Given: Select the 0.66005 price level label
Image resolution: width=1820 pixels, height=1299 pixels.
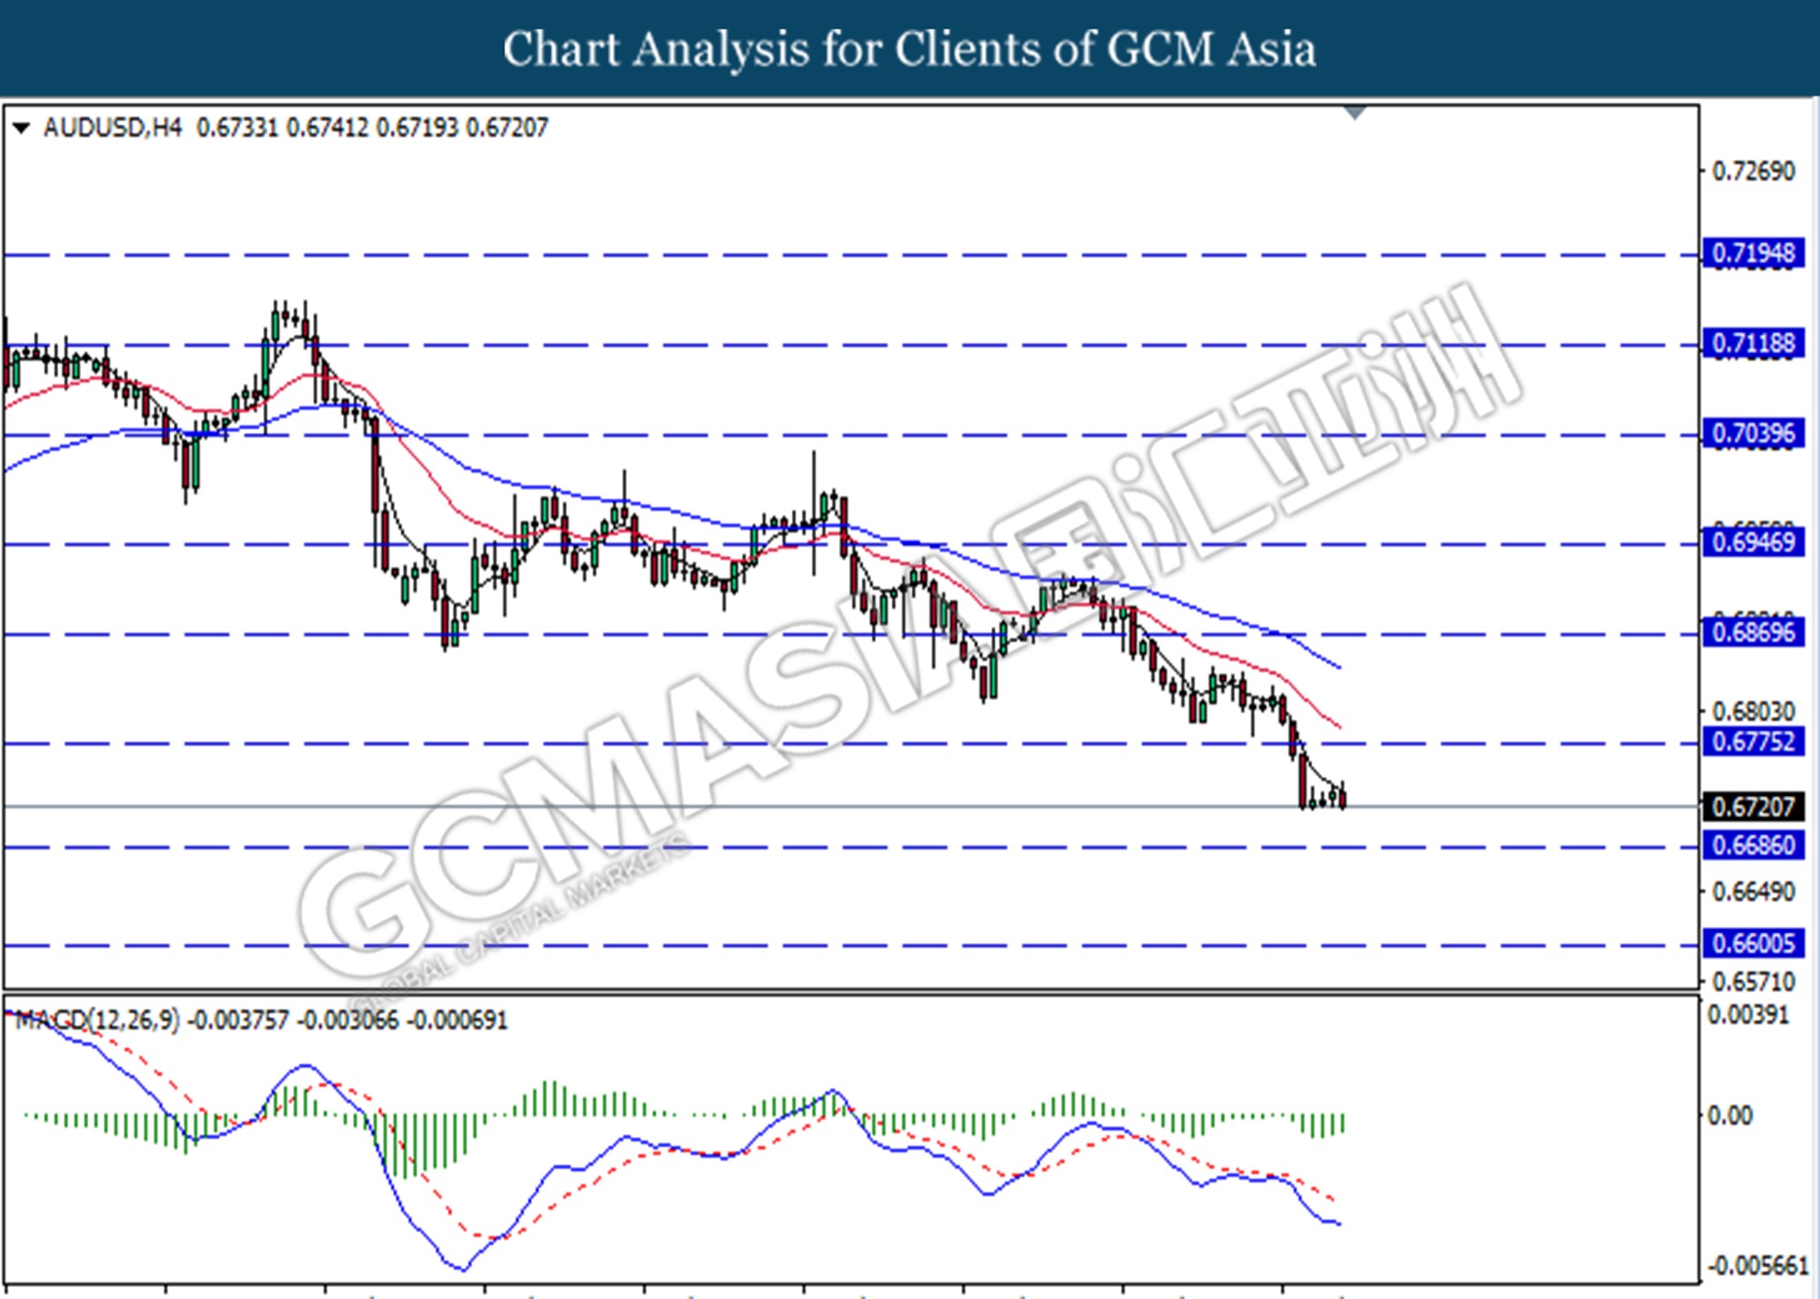Looking at the screenshot, I should [x=1753, y=943].
